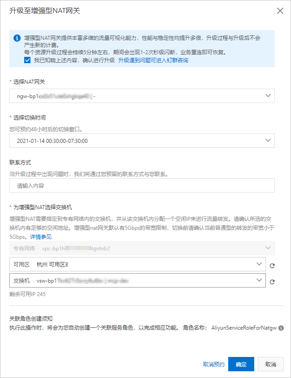Open the 详情参见 link
This screenshot has width=291, height=378.
point(41,237)
